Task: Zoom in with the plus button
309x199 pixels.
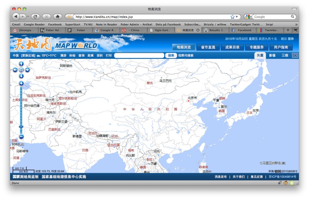Action: coord(21,83)
